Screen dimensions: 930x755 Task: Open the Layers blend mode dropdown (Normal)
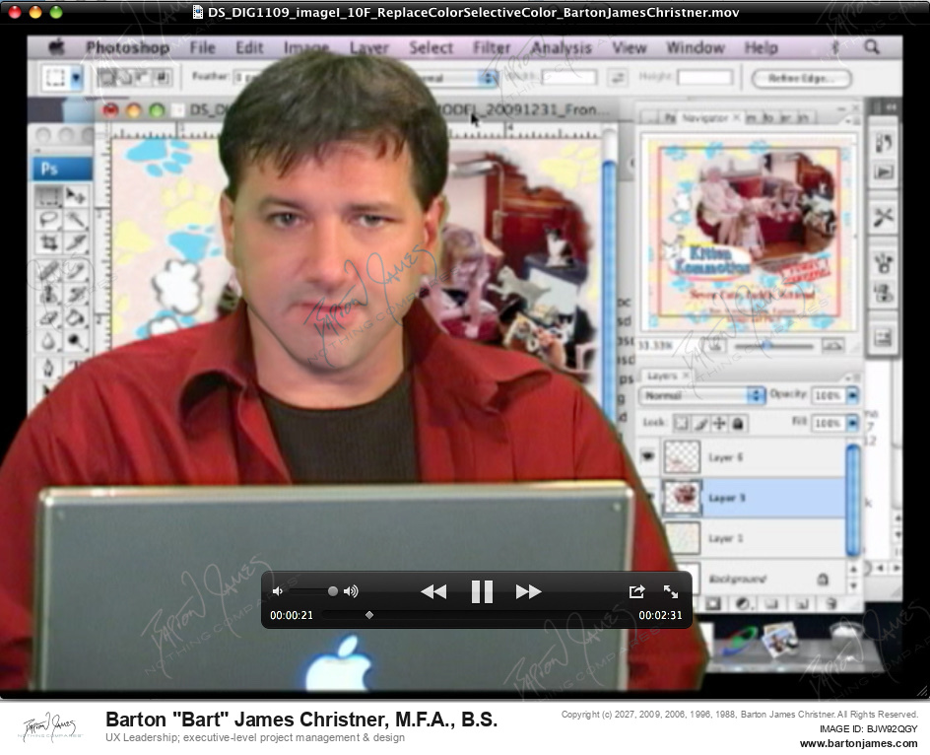[x=702, y=395]
